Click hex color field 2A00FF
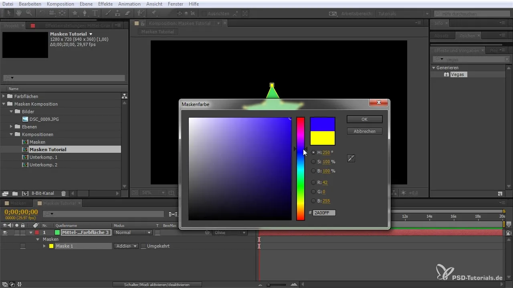513x288 pixels. 324,213
